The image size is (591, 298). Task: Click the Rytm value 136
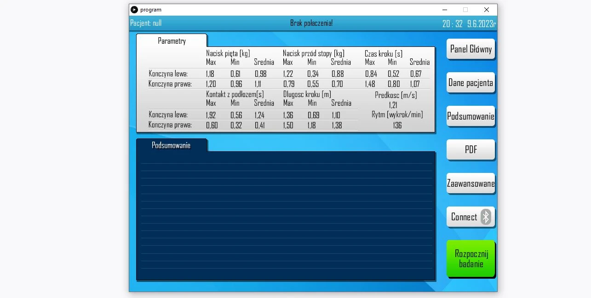point(397,125)
